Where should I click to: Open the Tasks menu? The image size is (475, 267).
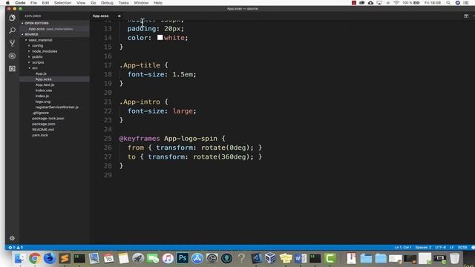coord(124,3)
